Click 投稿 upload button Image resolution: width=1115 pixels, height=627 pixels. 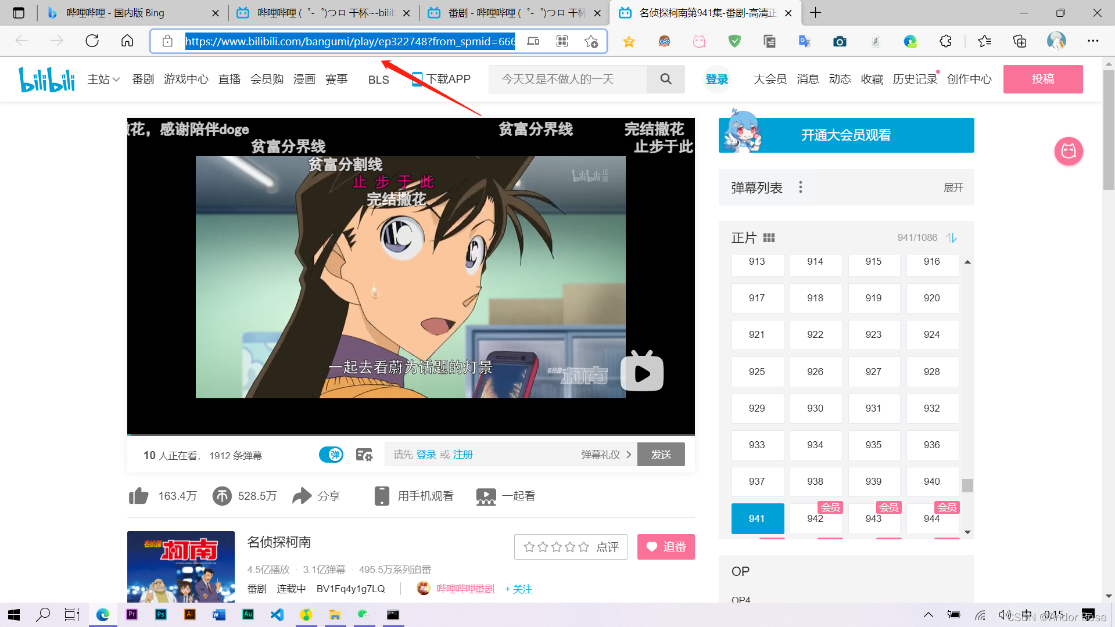1043,79
